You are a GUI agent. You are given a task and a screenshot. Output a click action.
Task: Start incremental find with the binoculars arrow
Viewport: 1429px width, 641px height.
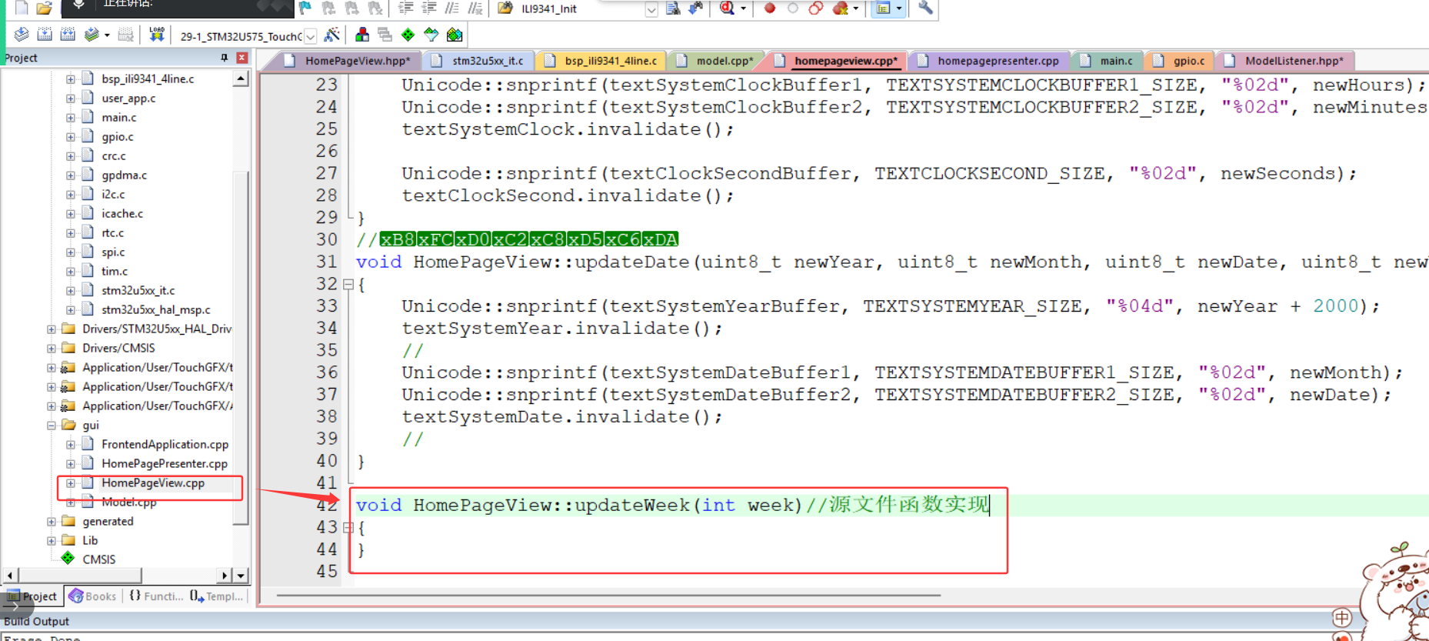(x=696, y=8)
